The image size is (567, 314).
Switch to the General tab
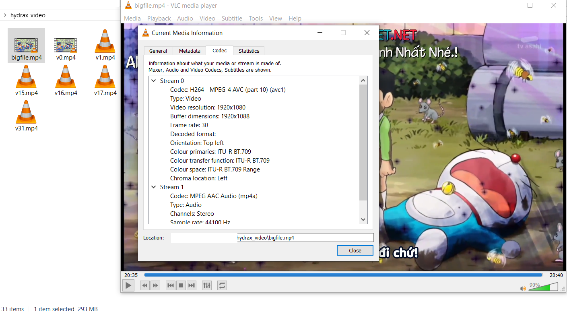coord(158,51)
